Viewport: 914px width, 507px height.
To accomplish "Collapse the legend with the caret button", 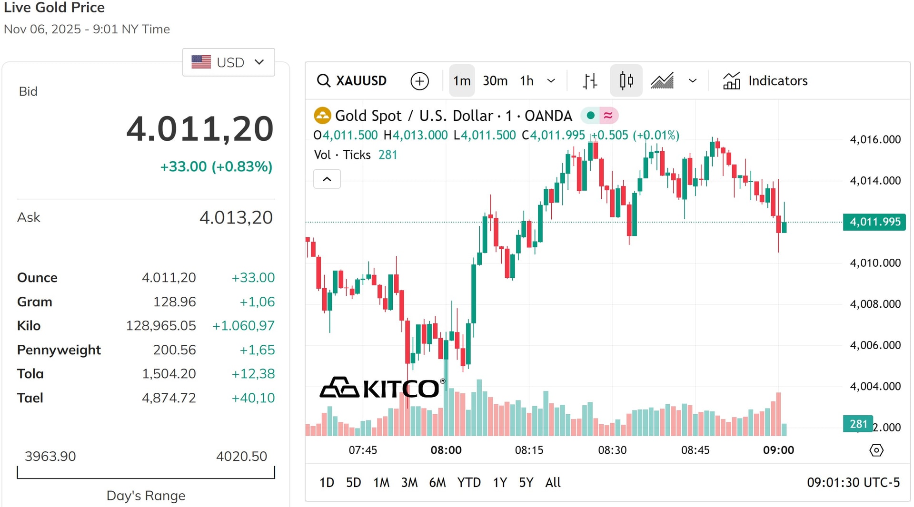I will point(327,179).
